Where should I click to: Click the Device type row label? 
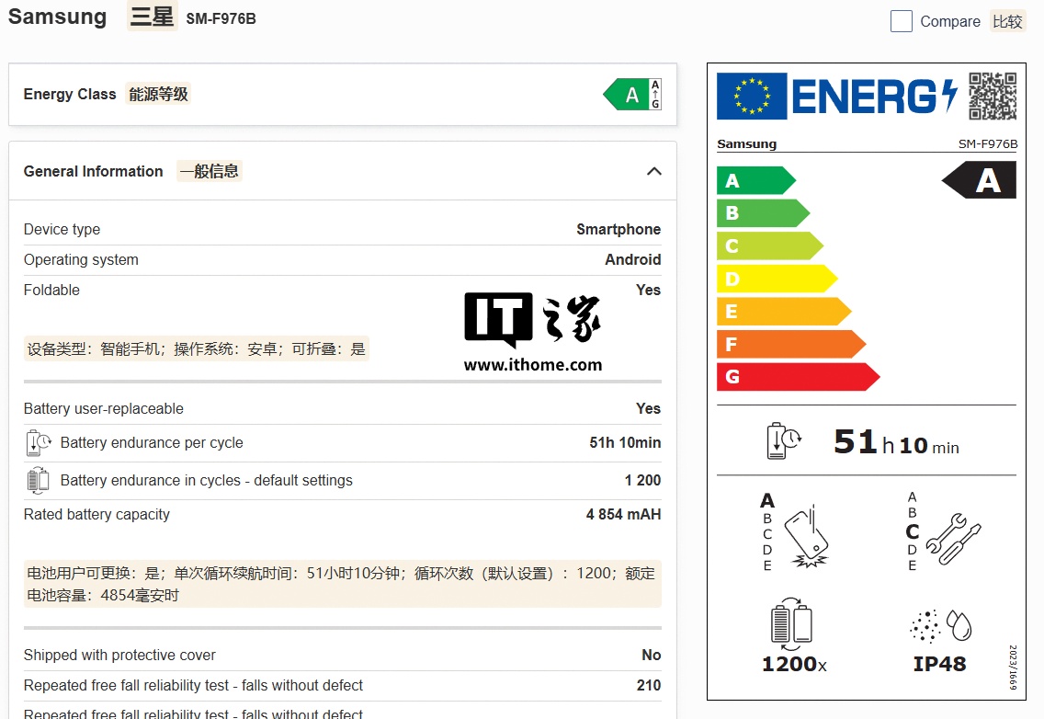62,229
